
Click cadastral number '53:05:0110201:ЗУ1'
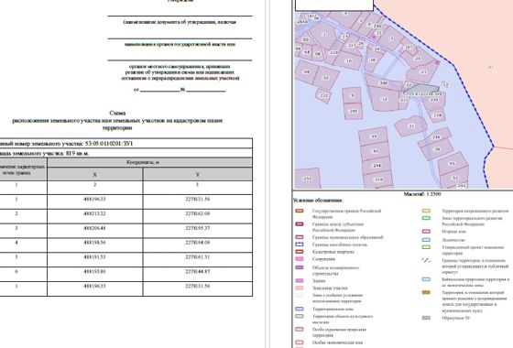click(x=109, y=144)
